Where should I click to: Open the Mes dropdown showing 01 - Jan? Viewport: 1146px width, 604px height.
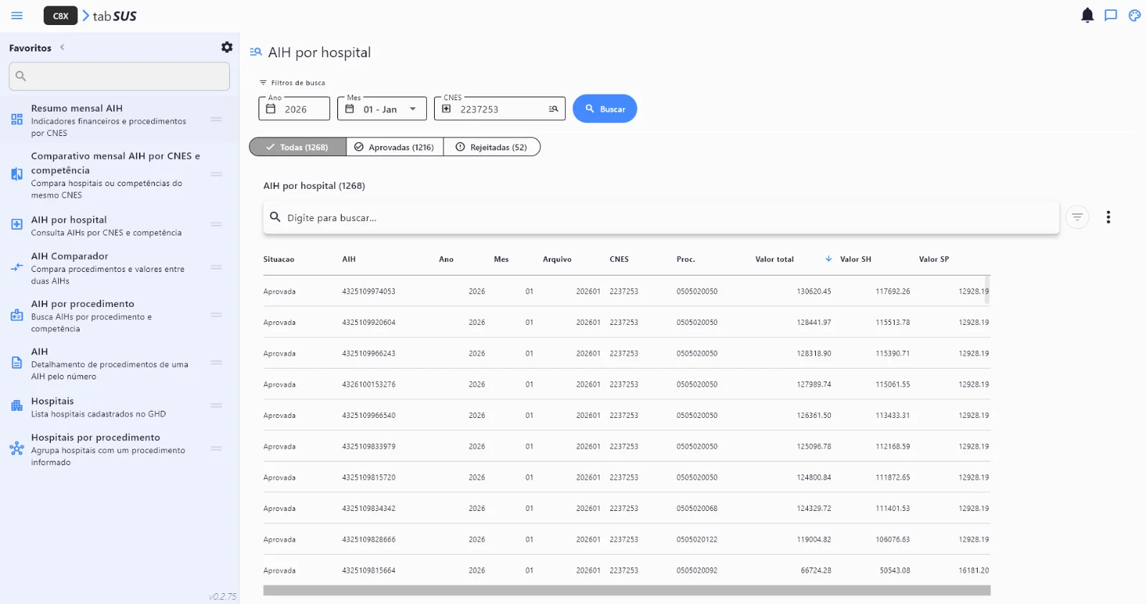(x=382, y=109)
